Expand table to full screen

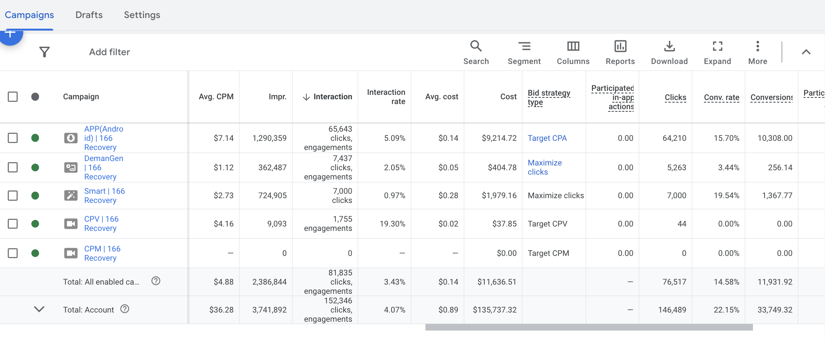click(x=717, y=46)
